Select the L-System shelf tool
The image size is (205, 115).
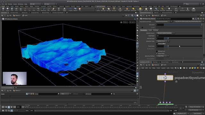(x=70, y=9)
